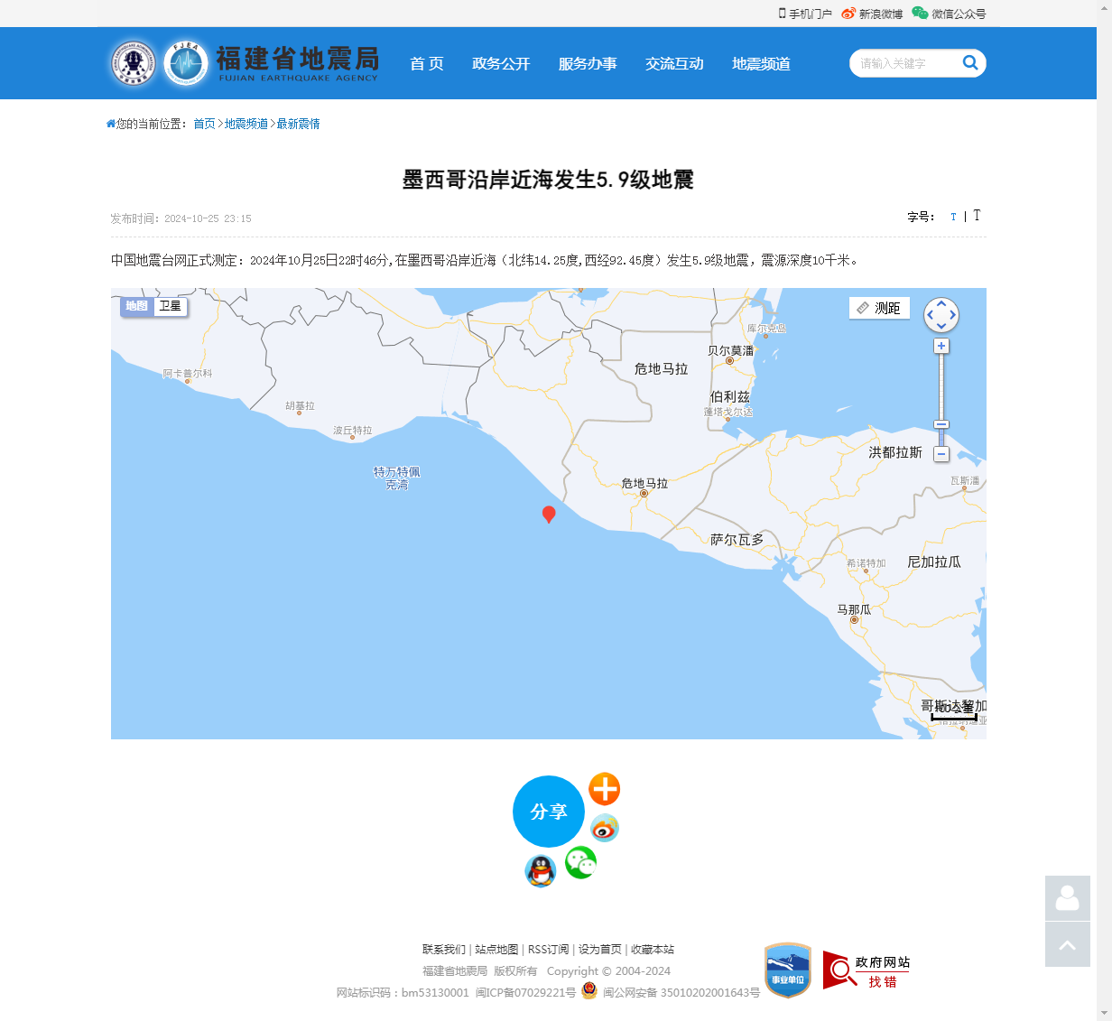
Task: Click the back-to-top arrow button
Action: pos(1067,944)
